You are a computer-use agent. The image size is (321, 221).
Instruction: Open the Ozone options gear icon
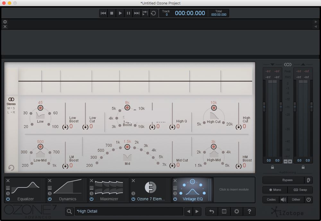tap(237, 211)
